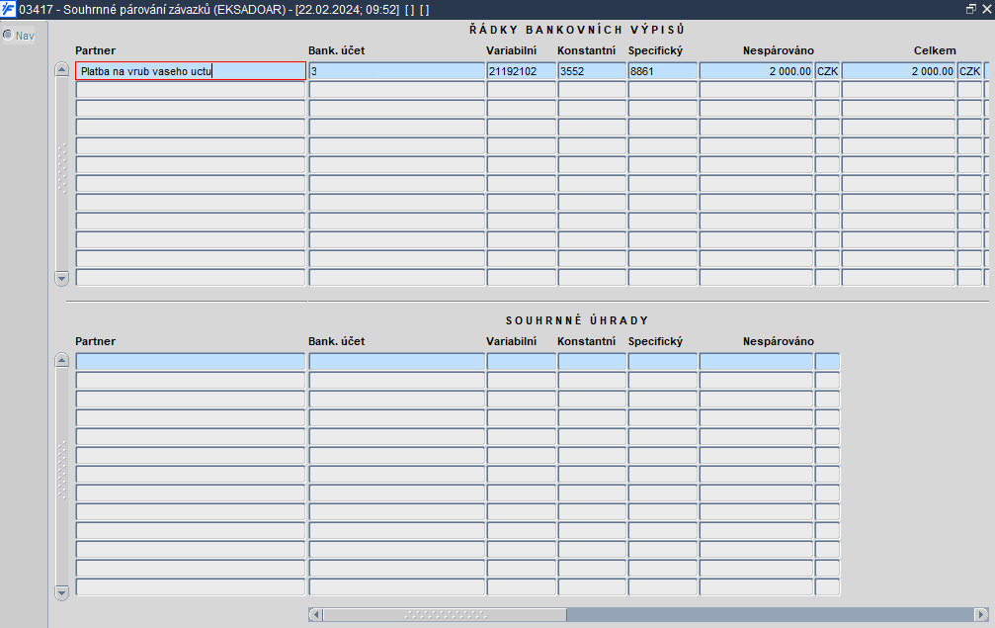Click the application logo icon in title bar
Viewport: 995px width, 628px height.
[8, 10]
